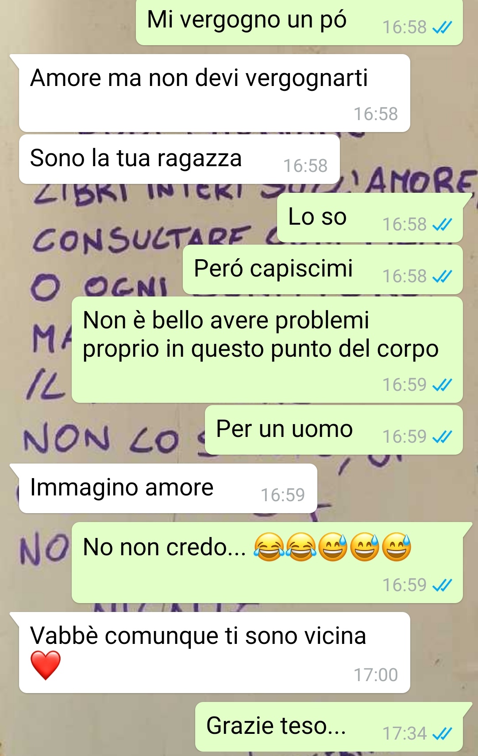478x756 pixels.
Task: Tap the 17:34 timestamp
Action: (x=405, y=734)
